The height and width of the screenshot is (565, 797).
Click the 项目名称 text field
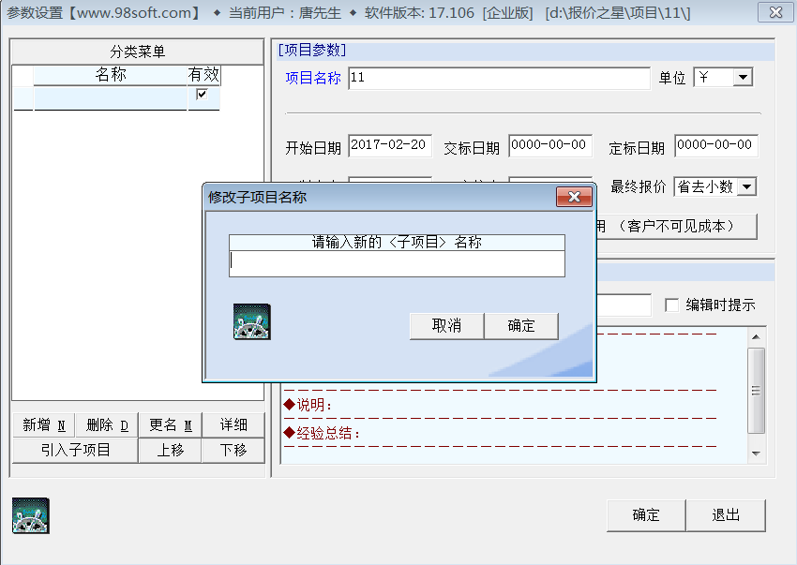[x=499, y=79]
